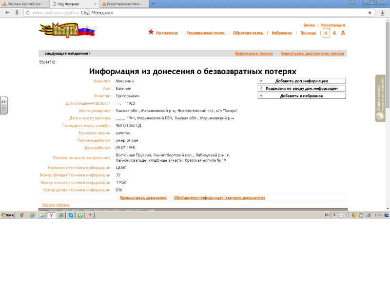Switch to Редактирование browser tab
This screenshot has height=285, width=390.
[123, 3]
